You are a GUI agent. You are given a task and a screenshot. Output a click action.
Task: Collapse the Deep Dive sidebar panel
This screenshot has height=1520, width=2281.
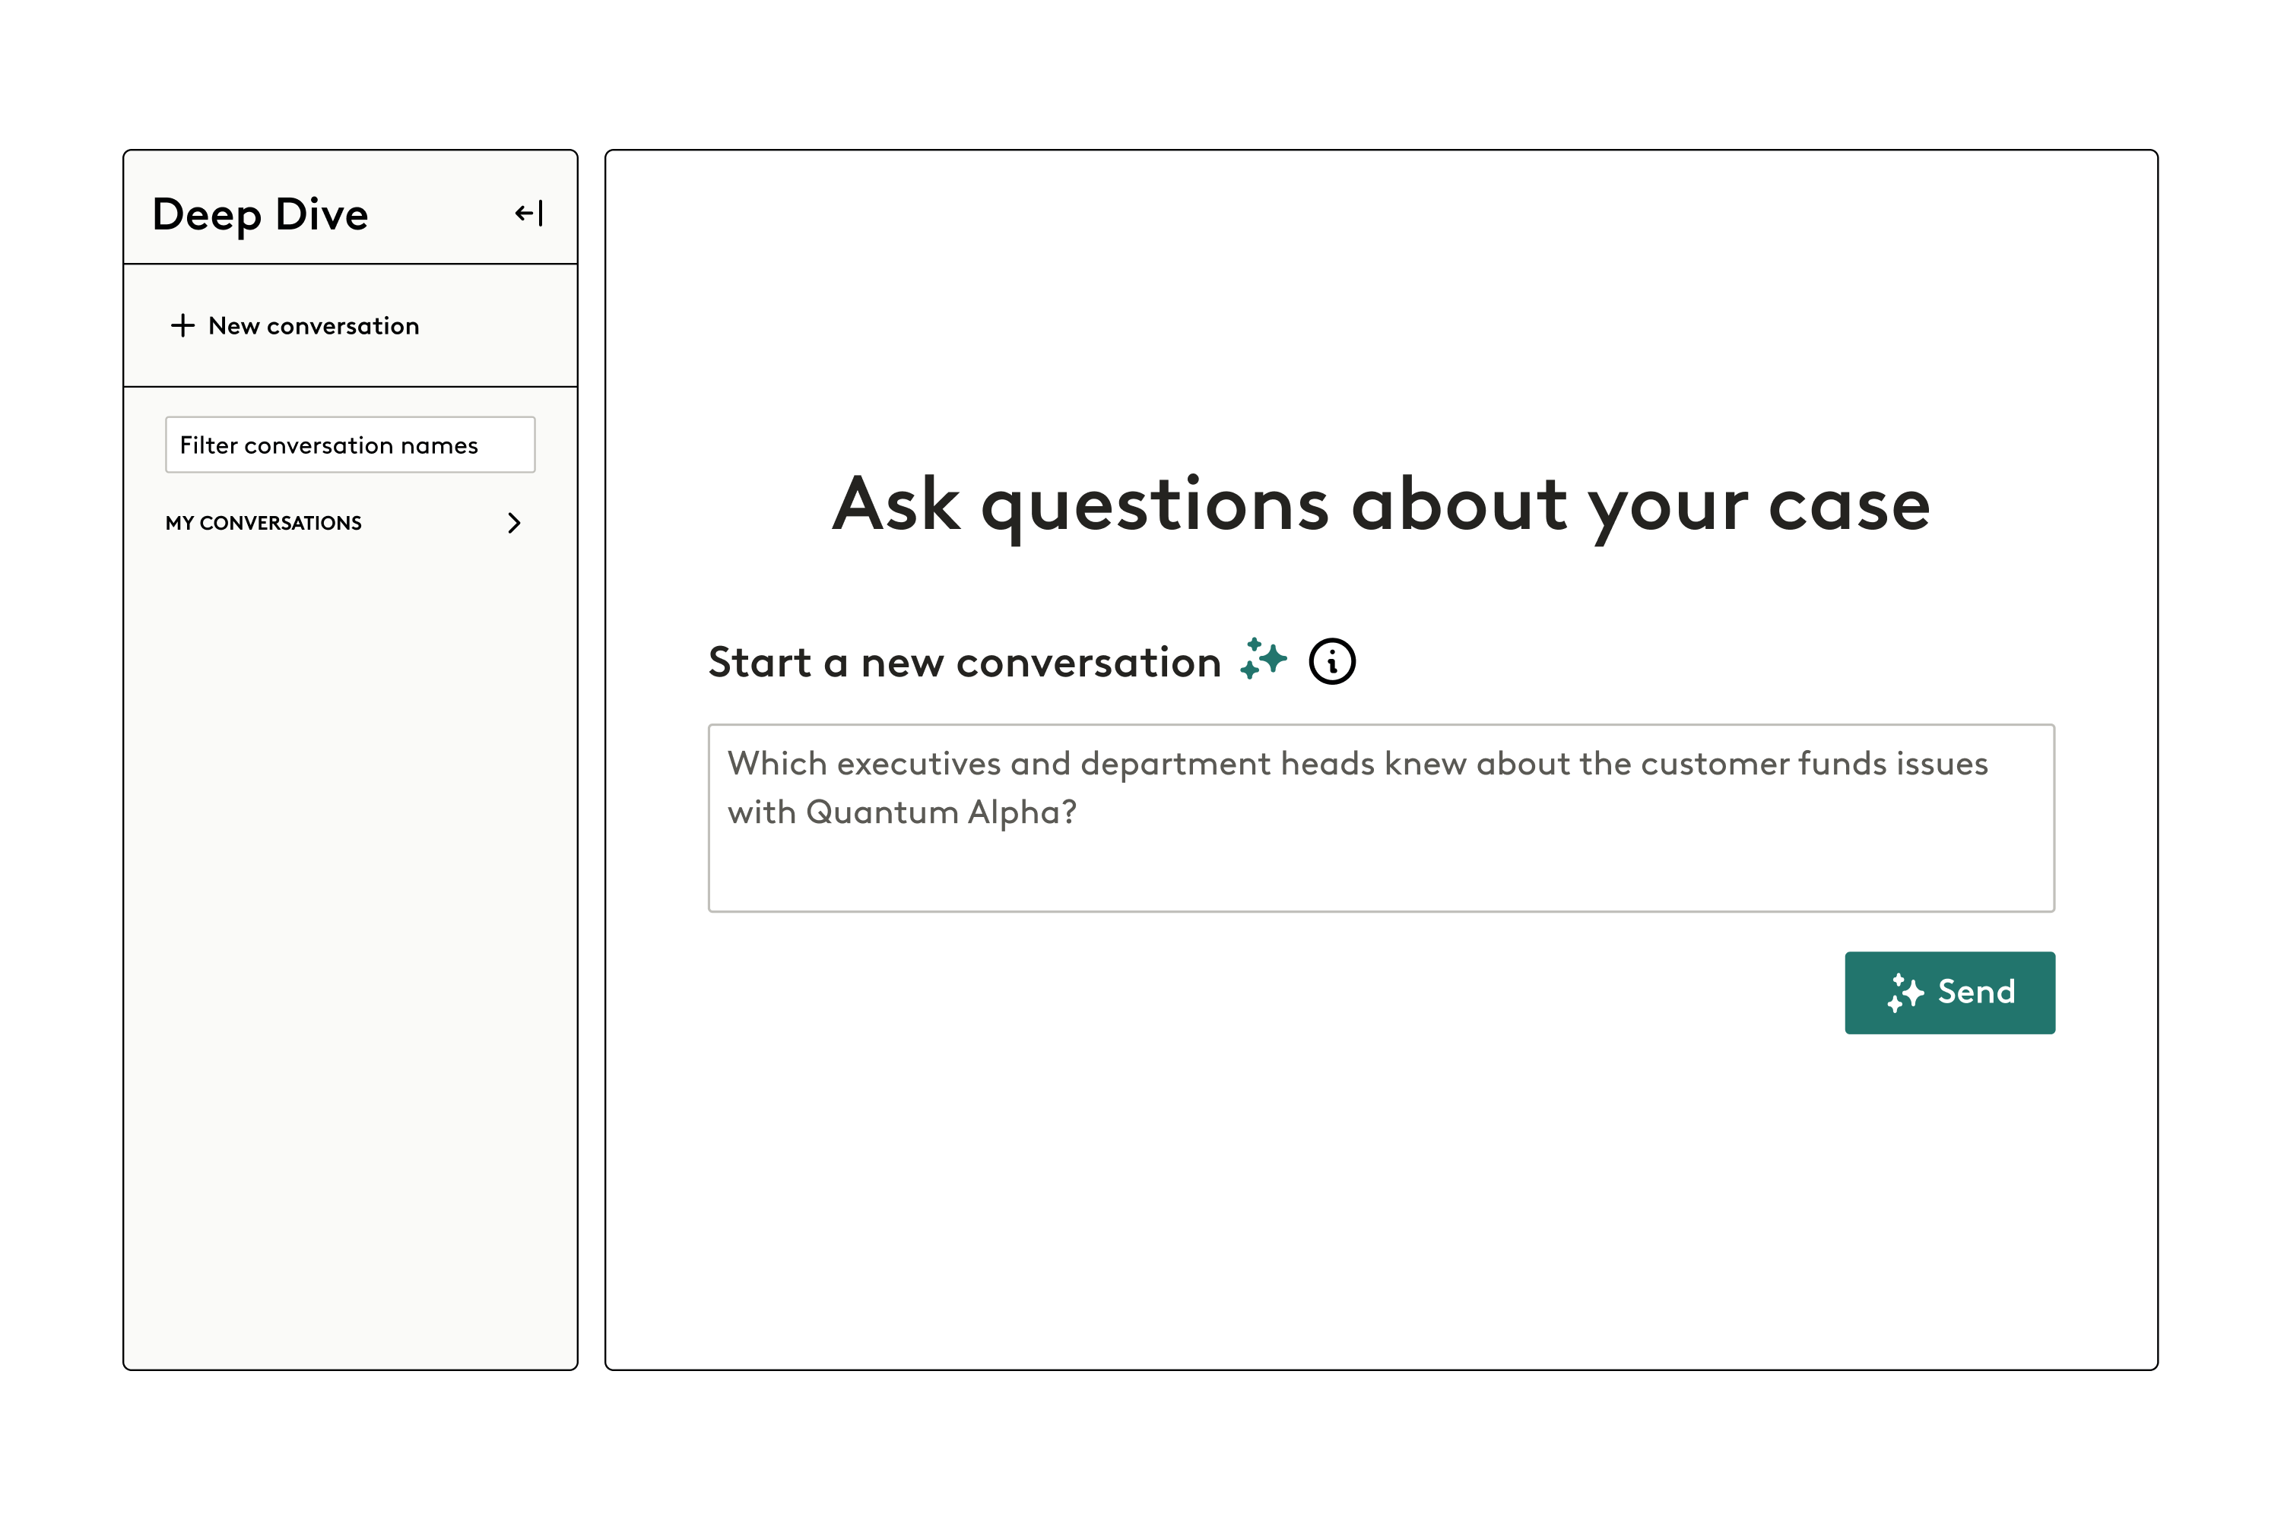pos(528,214)
